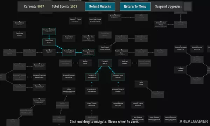The width and height of the screenshot is (210, 126).
Task: Toggle the Suspend Upgrades checkbox
Action: point(187,6)
